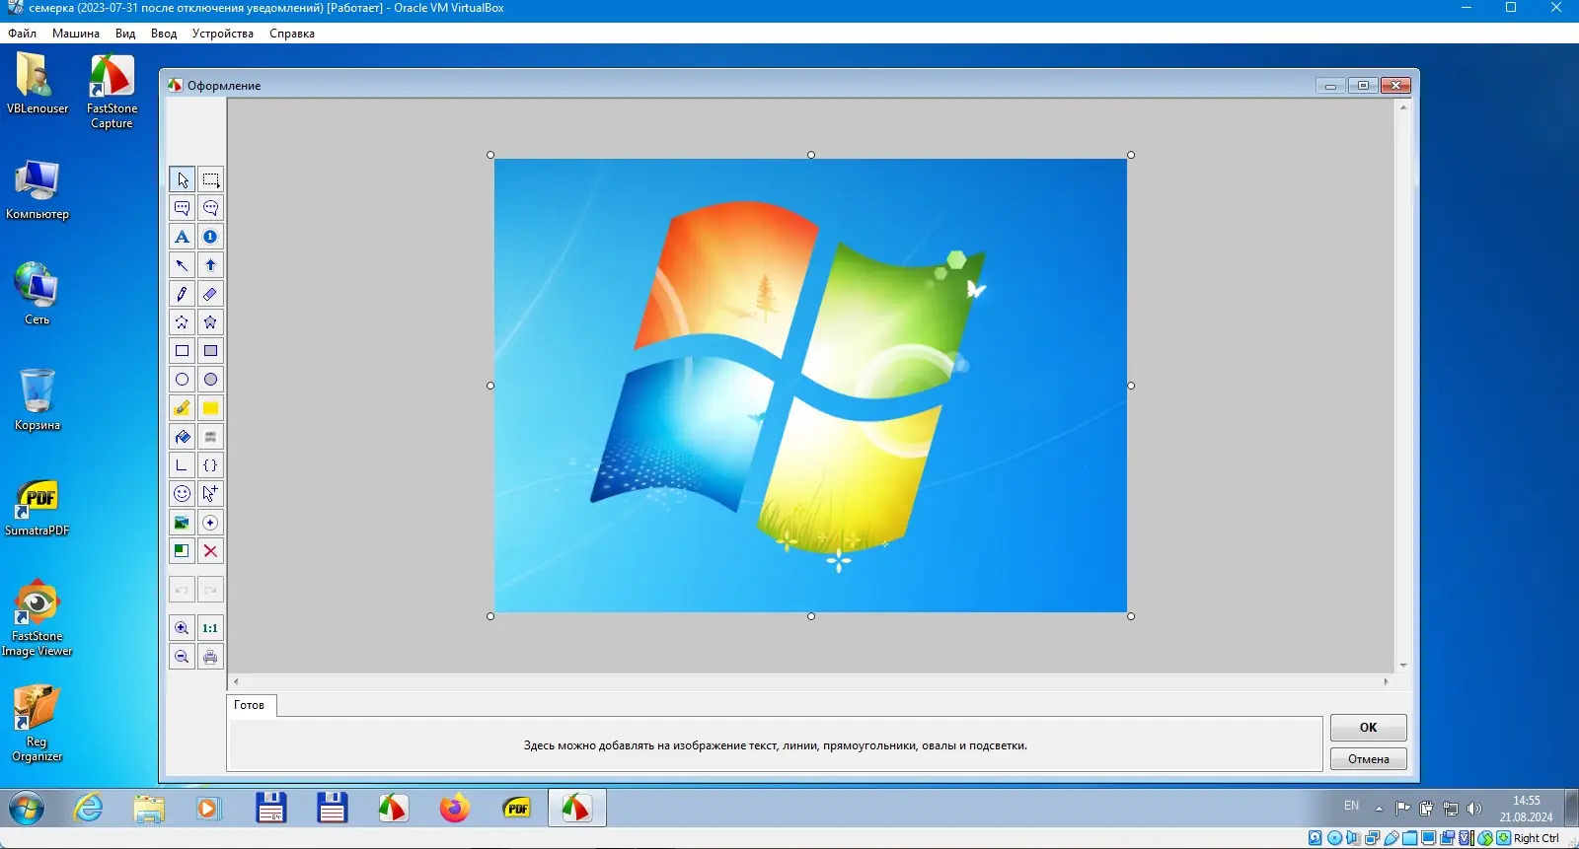Click the zoom out magnifier

point(182,657)
